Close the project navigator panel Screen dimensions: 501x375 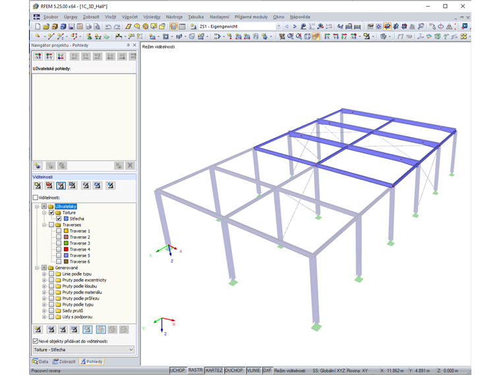point(134,45)
